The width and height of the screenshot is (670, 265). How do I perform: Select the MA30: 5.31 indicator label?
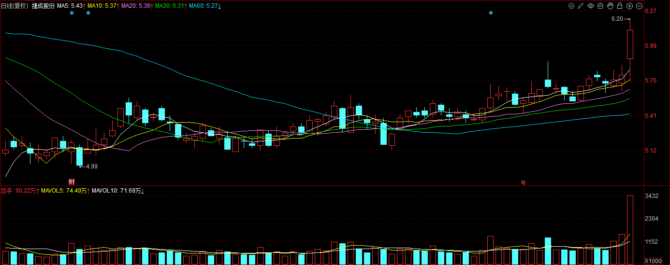click(171, 6)
